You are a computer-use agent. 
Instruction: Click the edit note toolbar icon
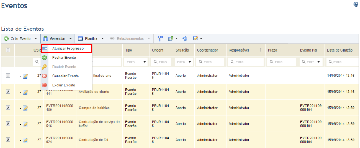pyautogui.click(x=196, y=38)
